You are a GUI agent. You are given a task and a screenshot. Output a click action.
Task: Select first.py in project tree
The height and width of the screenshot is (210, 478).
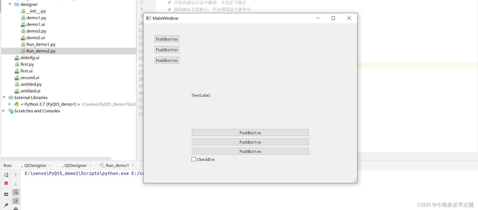(x=27, y=64)
